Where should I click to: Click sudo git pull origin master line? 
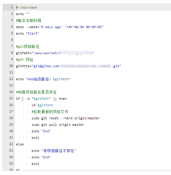point(58,125)
